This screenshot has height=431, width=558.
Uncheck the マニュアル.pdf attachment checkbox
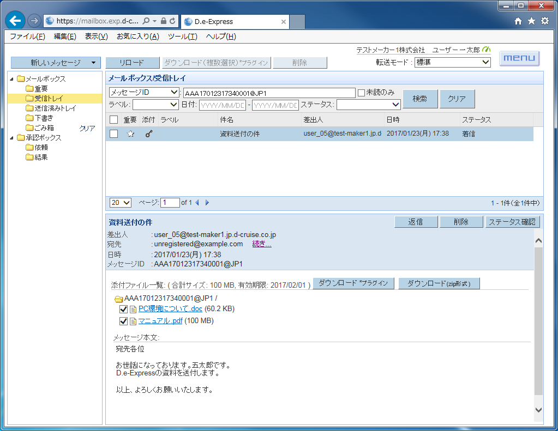point(123,321)
